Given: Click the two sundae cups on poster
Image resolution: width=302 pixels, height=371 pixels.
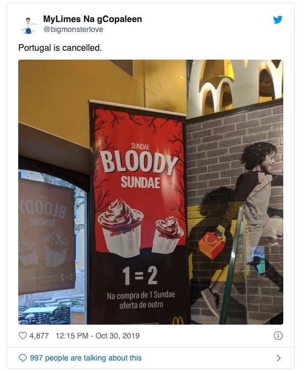Looking at the screenshot, I should 141,228.
